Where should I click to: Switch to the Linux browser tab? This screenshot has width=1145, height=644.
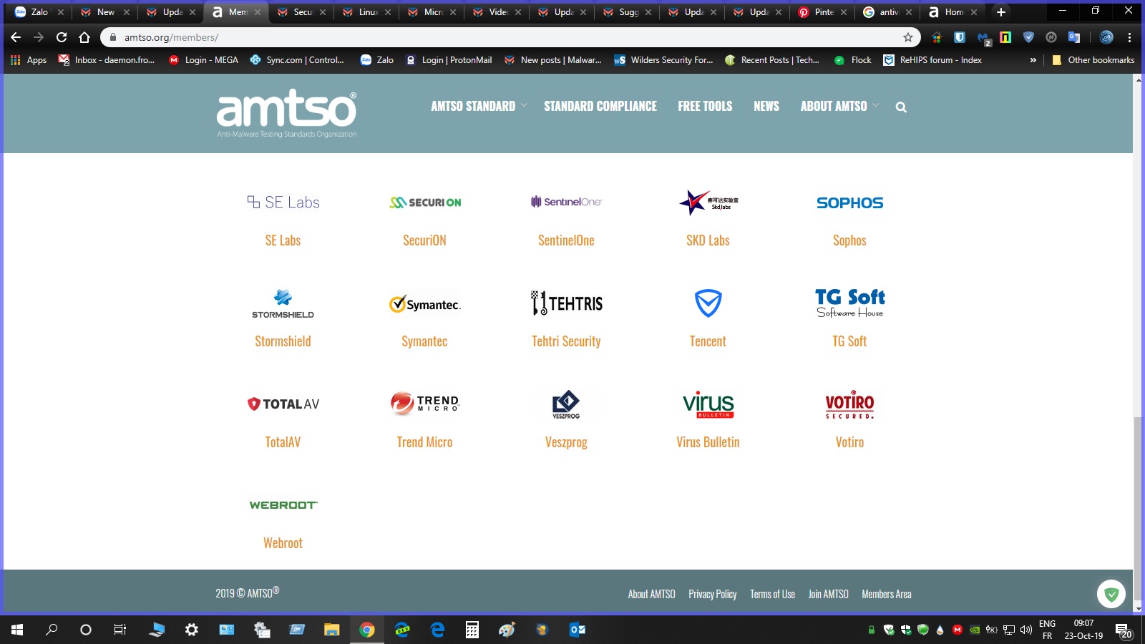pyautogui.click(x=367, y=12)
